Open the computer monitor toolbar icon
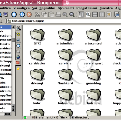The width and height of the screenshot is (121, 121). coord(5,15)
